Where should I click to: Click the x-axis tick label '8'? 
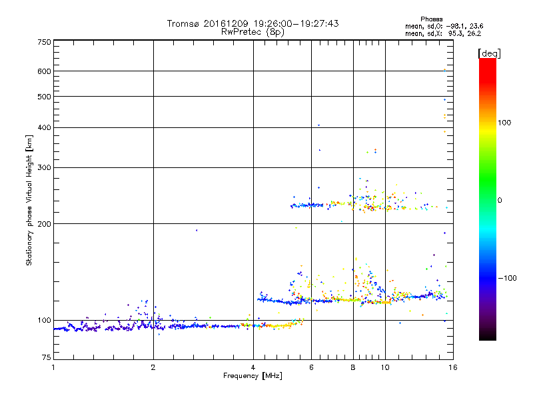click(353, 367)
